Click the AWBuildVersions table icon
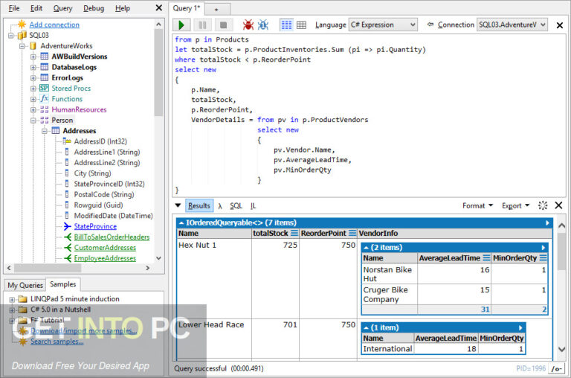 44,56
